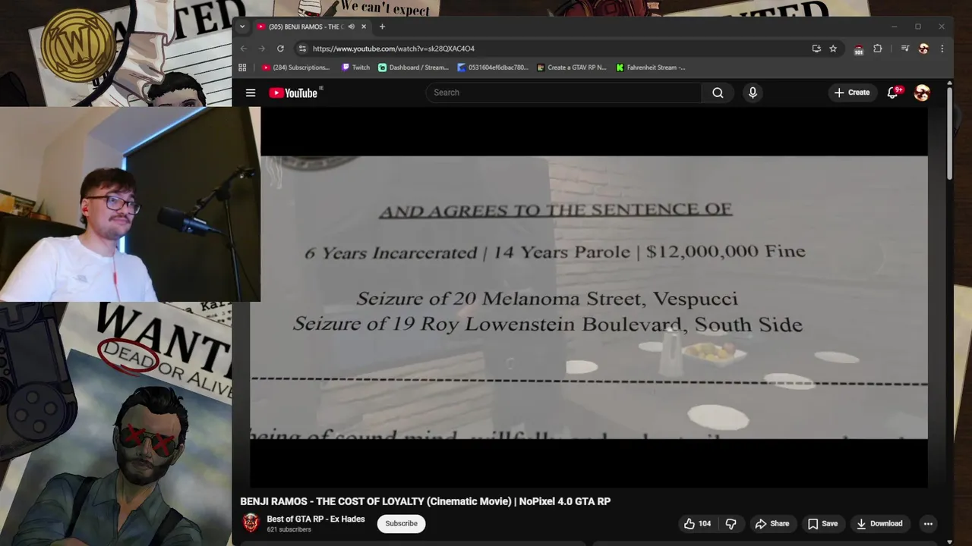Open Chrome three-dot menu
Screen dimensions: 972x546
click(942, 49)
